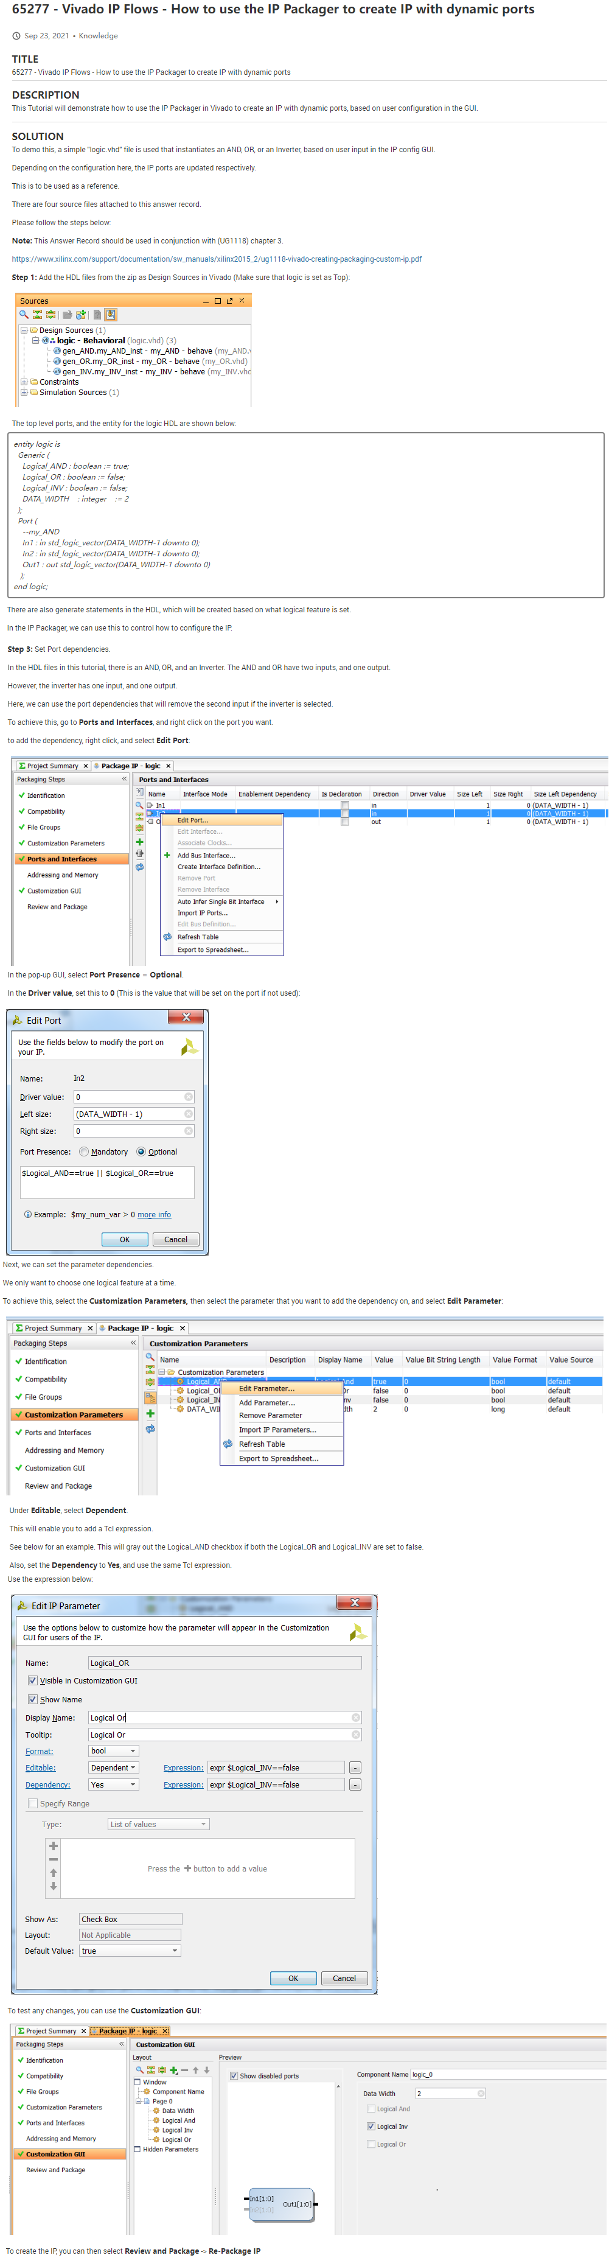This screenshot has width=609, height=2258.
Task: Collapse the logic - Behavioral tree node
Action: point(35,340)
